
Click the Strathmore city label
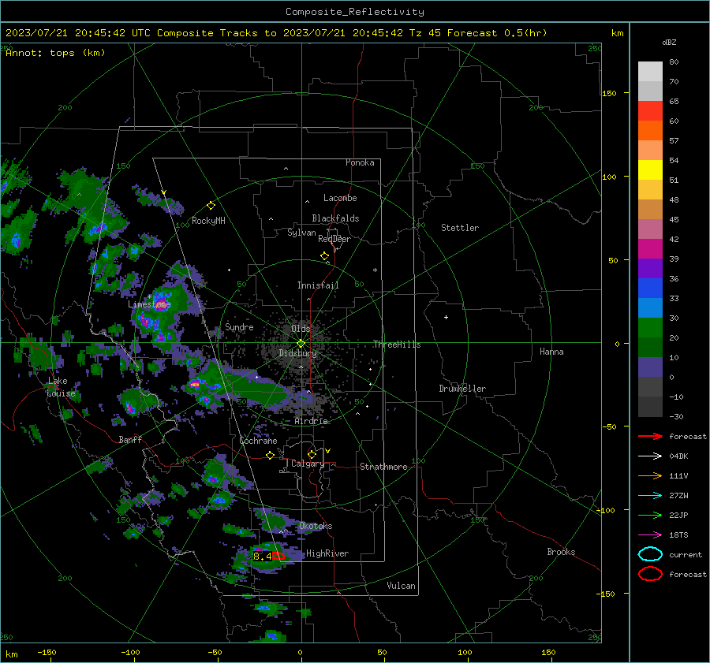pyautogui.click(x=383, y=467)
